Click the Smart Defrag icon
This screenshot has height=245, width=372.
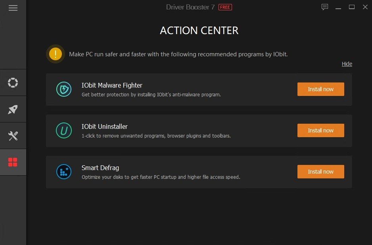tap(64, 172)
